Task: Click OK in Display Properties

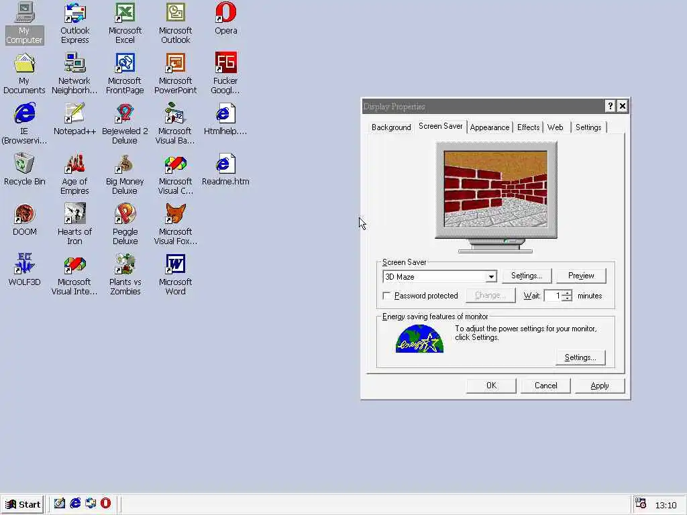Action: (x=491, y=386)
